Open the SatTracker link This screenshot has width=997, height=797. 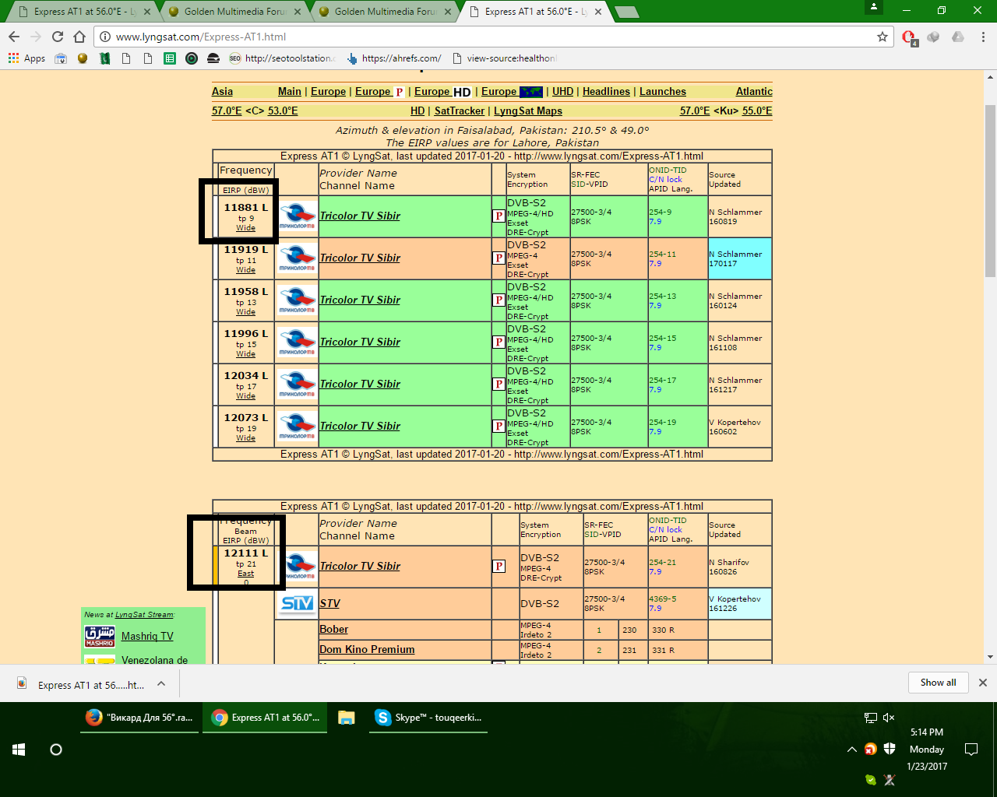(x=460, y=111)
